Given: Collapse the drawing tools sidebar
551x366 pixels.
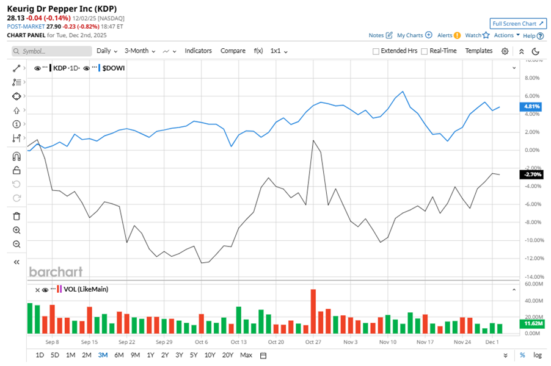Looking at the screenshot, I should coord(16,262).
